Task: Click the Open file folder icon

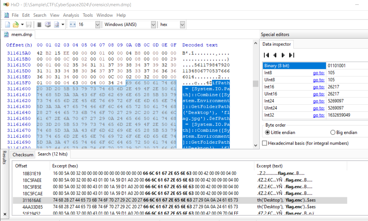Action: click(x=15, y=25)
